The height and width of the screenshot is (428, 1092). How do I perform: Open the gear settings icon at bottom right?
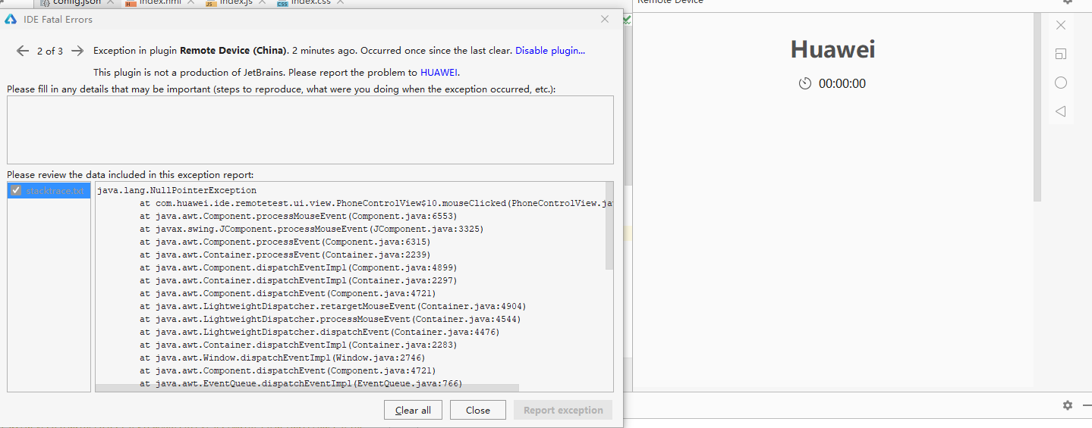(1068, 405)
